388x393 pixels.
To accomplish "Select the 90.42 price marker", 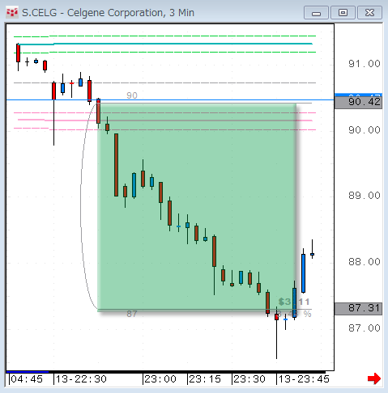I will (x=358, y=102).
